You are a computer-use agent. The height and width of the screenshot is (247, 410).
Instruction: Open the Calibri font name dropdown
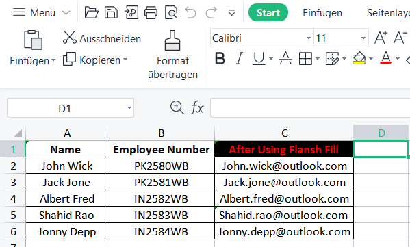point(309,38)
